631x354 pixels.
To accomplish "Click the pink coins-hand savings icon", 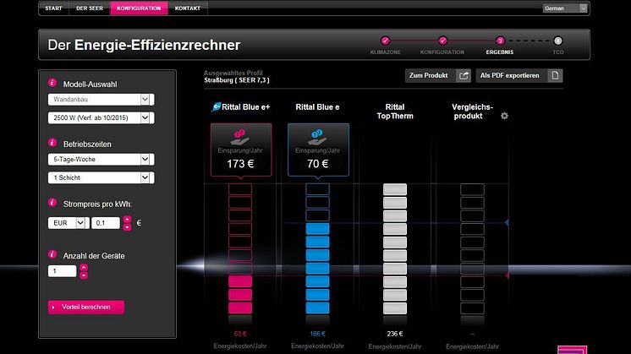I will click(240, 137).
